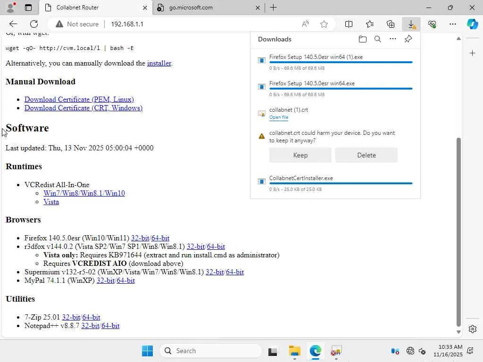Screen dimensions: 483x362
Task: Open split screen icon in toolbar
Action: (349, 24)
